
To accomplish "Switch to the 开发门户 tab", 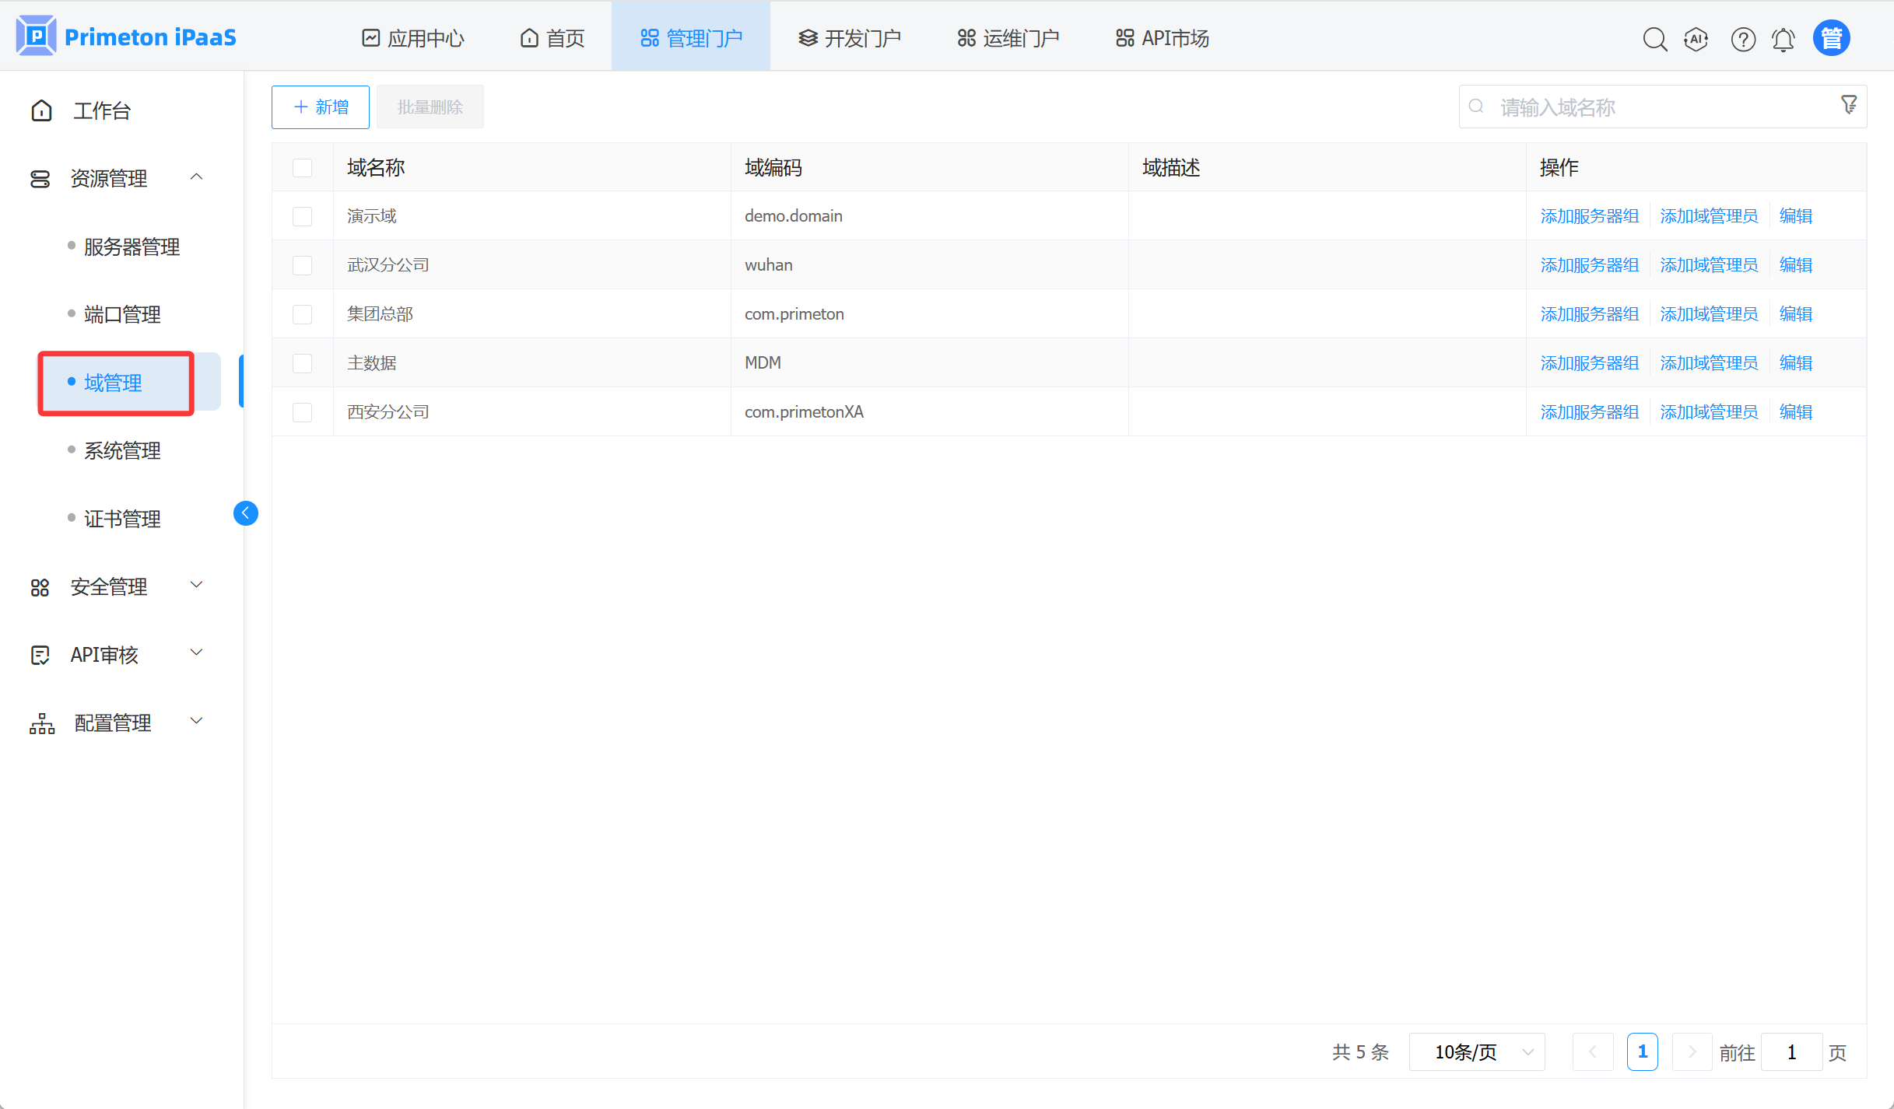I will 850,38.
